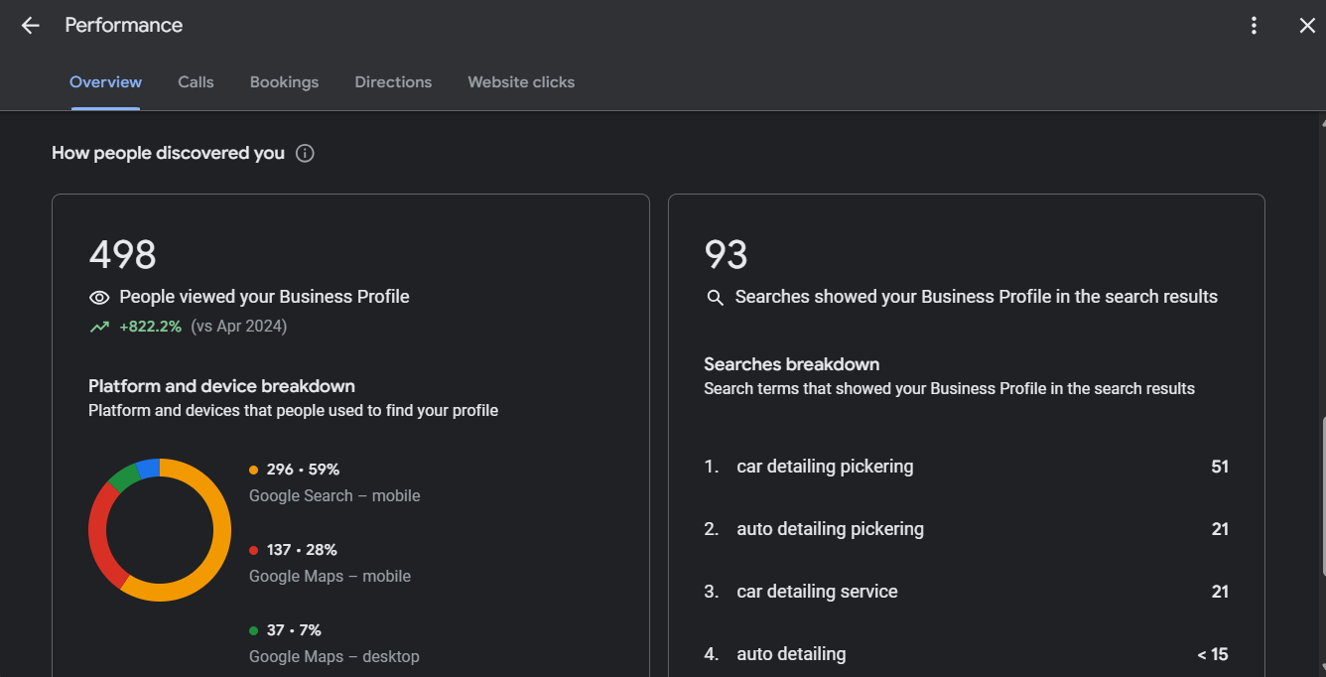Click the search term car detailing pickering
1326x677 pixels.
[x=825, y=466]
